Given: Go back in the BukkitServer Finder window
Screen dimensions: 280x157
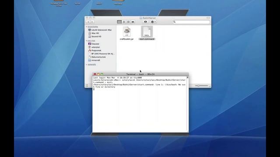Looking at the screenshot, I should pos(88,22).
